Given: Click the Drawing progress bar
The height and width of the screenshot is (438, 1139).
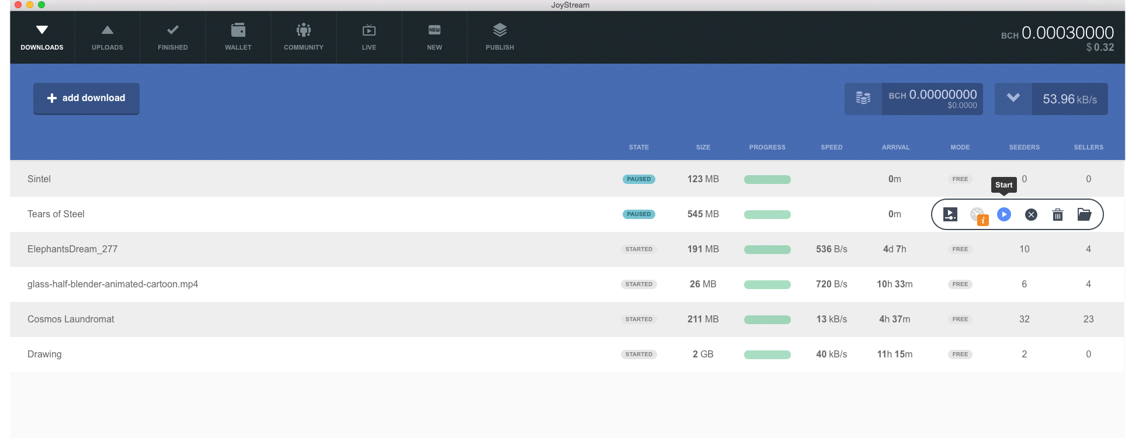Looking at the screenshot, I should [768, 354].
